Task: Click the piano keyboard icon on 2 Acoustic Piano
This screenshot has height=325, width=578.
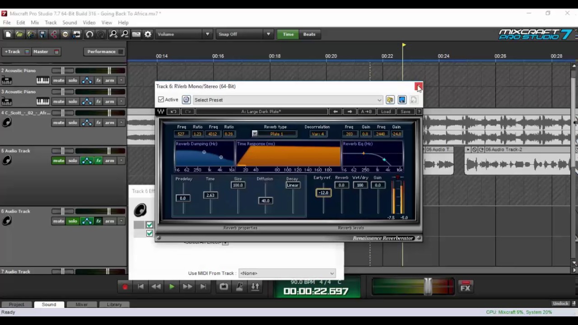Action: (x=43, y=80)
